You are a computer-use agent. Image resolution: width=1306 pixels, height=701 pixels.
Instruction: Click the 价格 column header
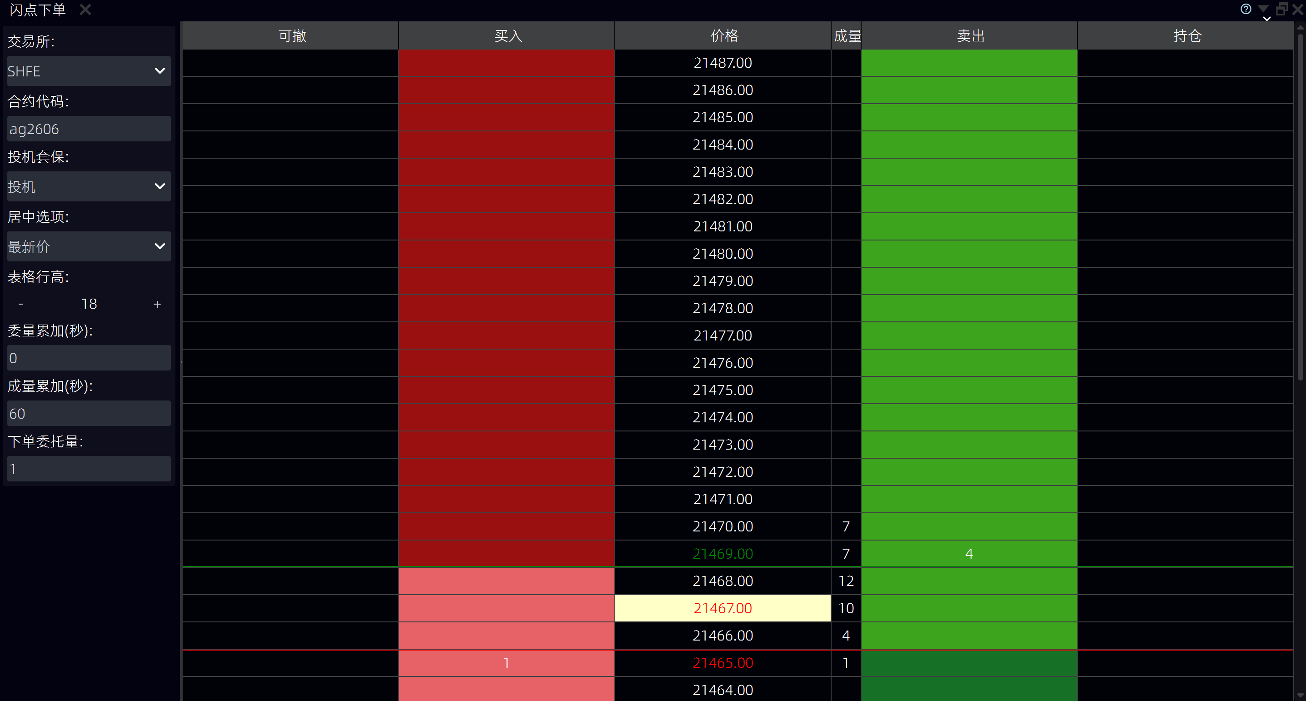[723, 35]
